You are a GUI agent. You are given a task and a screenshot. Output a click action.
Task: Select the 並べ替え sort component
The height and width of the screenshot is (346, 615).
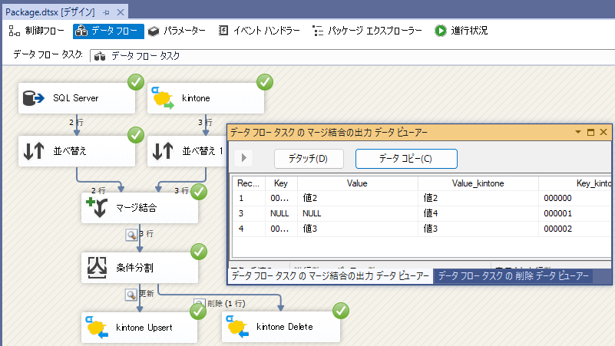pyautogui.click(x=77, y=151)
